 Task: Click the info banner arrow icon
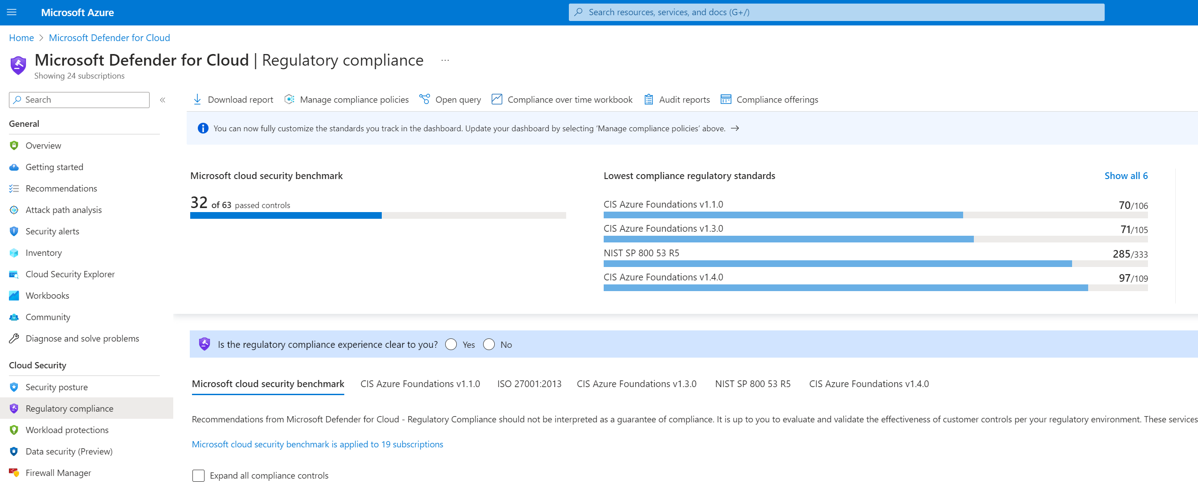pyautogui.click(x=735, y=129)
